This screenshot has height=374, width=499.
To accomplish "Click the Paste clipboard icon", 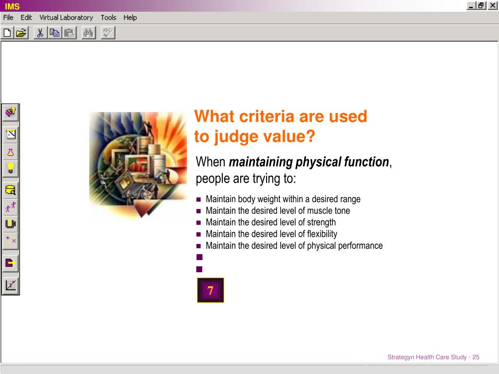I will pyautogui.click(x=69, y=33).
